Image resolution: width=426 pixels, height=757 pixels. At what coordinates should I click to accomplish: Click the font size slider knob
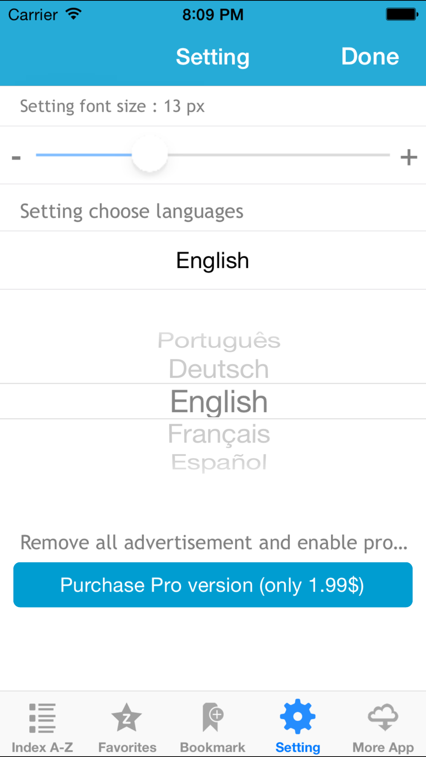150,155
